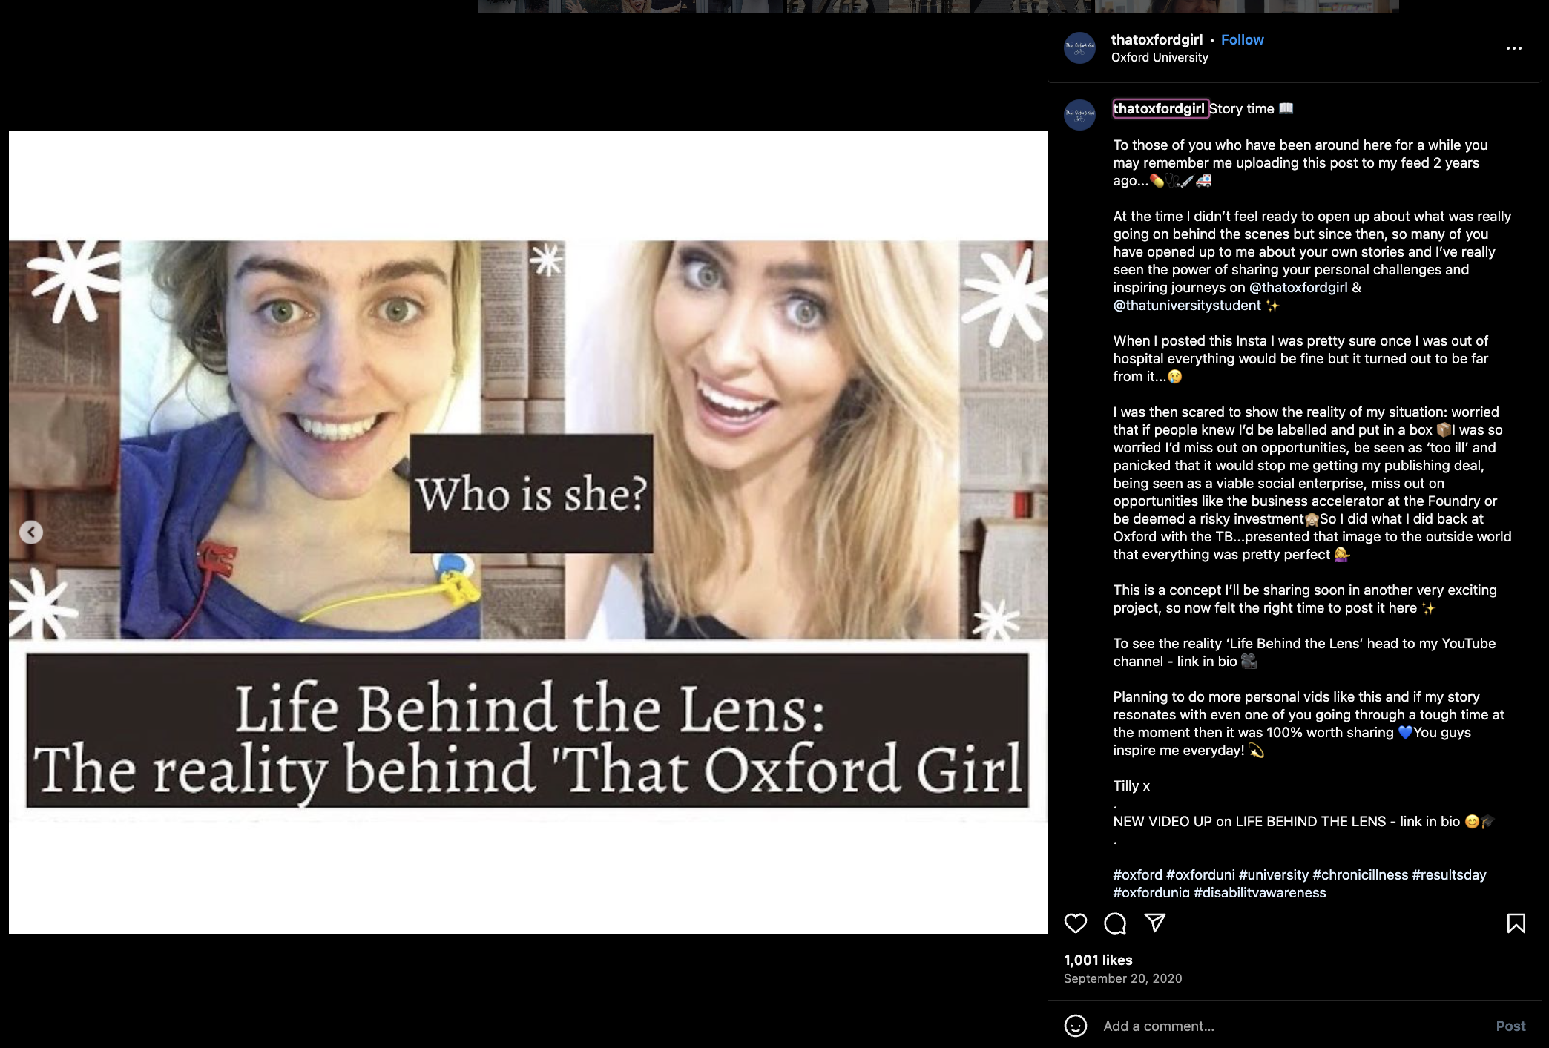Follow thatoxfordgirl

1242,40
